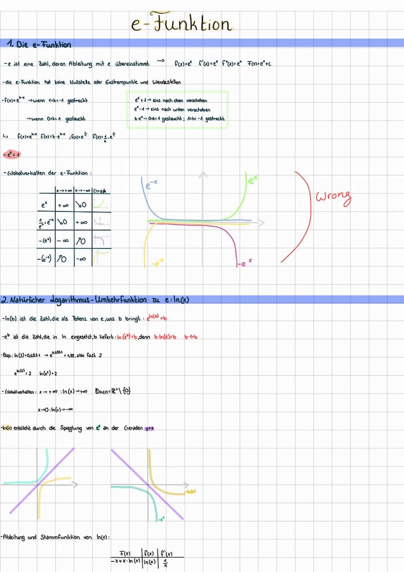Click the green-bordered box about shifted functions
Screen dimensions: 404x572
click(x=177, y=110)
